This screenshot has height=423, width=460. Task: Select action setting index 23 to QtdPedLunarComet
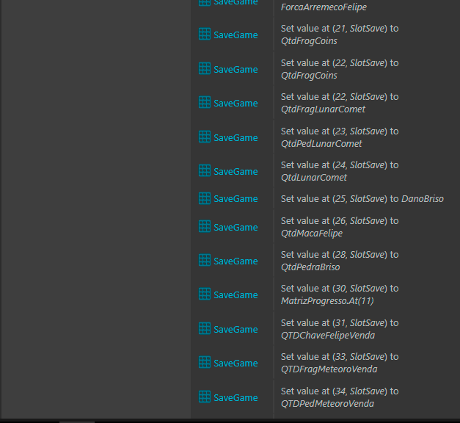[x=340, y=137]
